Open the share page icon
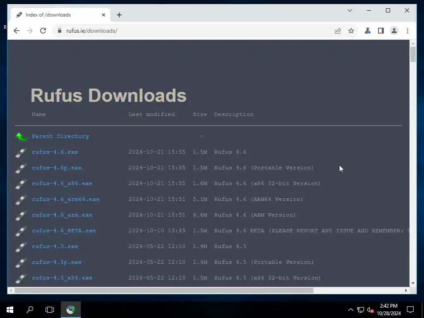 338,31
